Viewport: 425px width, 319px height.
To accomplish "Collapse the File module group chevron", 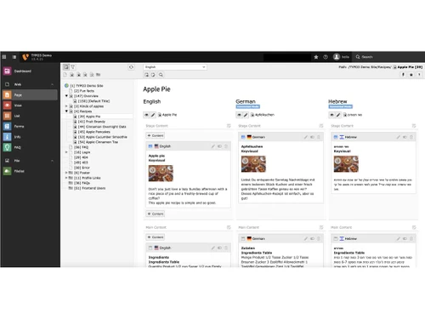I will (53, 161).
